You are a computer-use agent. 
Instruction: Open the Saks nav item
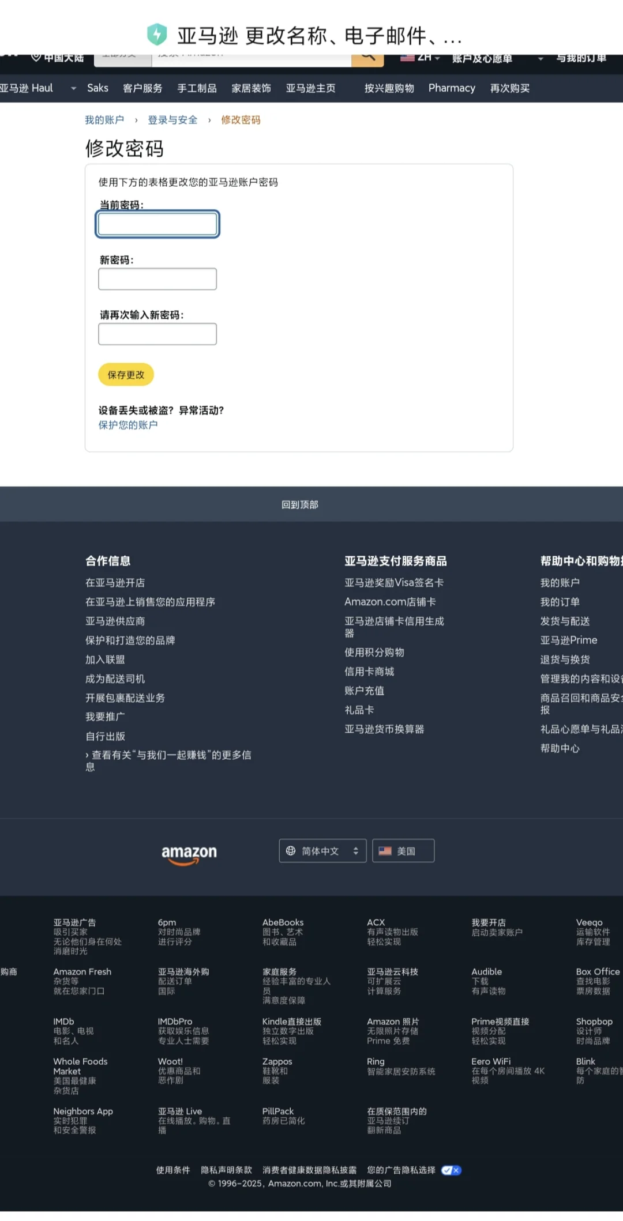click(97, 88)
